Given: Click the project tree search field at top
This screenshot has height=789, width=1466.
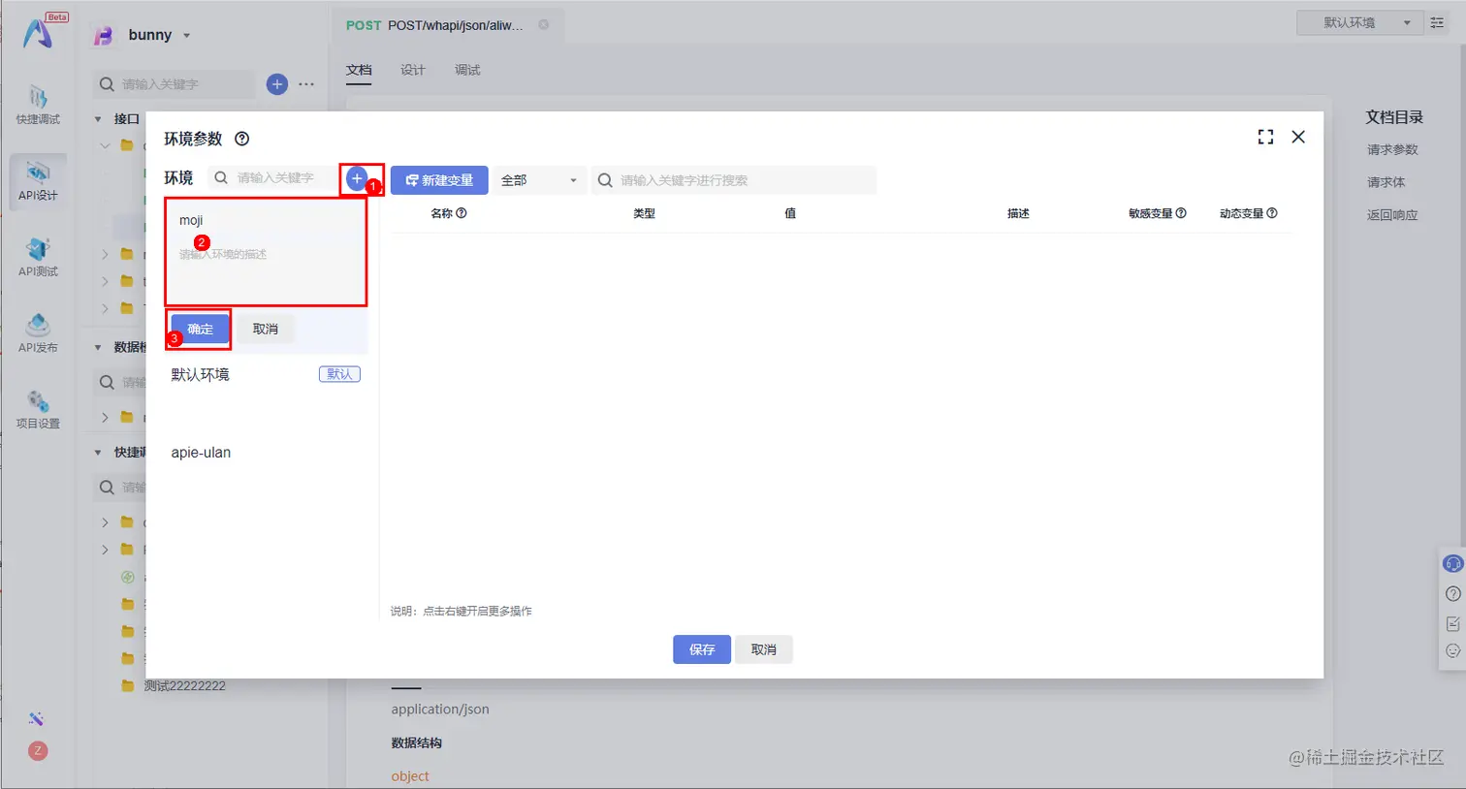Looking at the screenshot, I should click(175, 84).
